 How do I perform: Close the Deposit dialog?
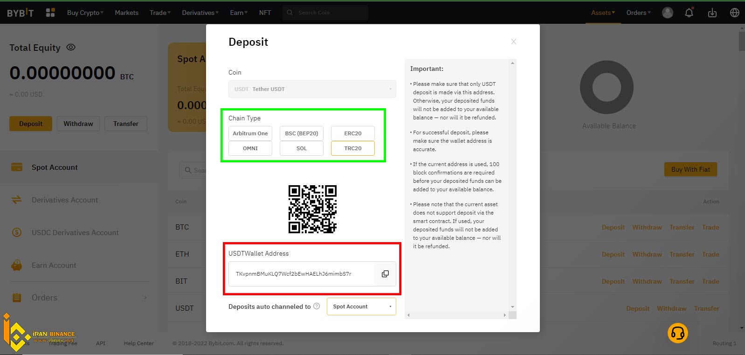tap(514, 42)
